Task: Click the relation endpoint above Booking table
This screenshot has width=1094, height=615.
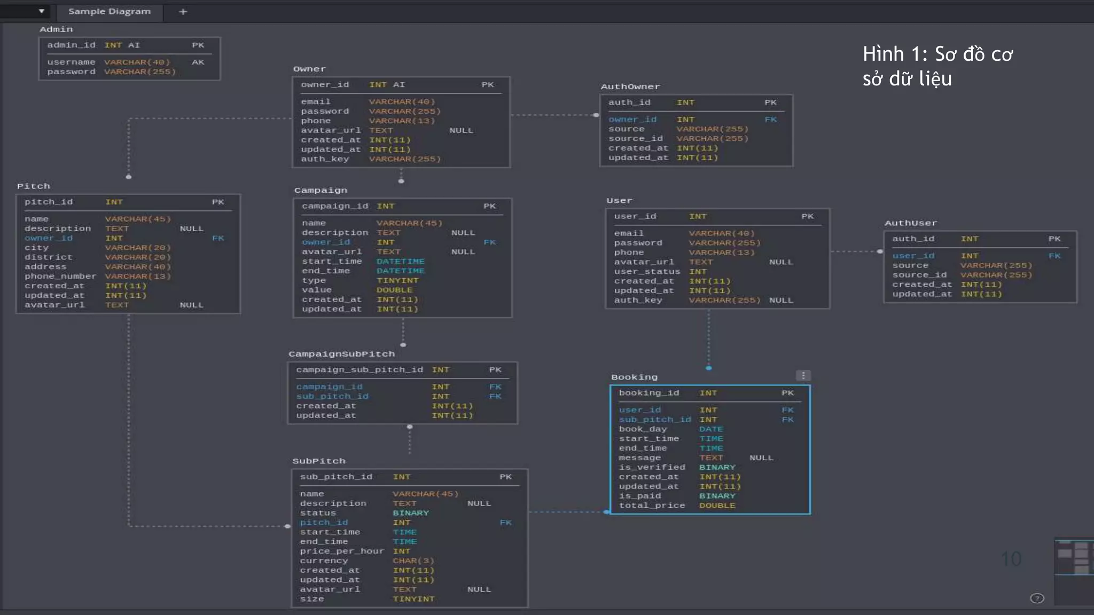Action: pos(709,368)
